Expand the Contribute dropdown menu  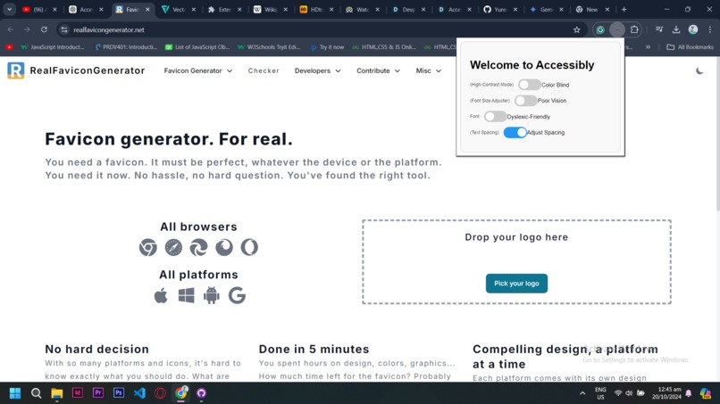coord(378,70)
